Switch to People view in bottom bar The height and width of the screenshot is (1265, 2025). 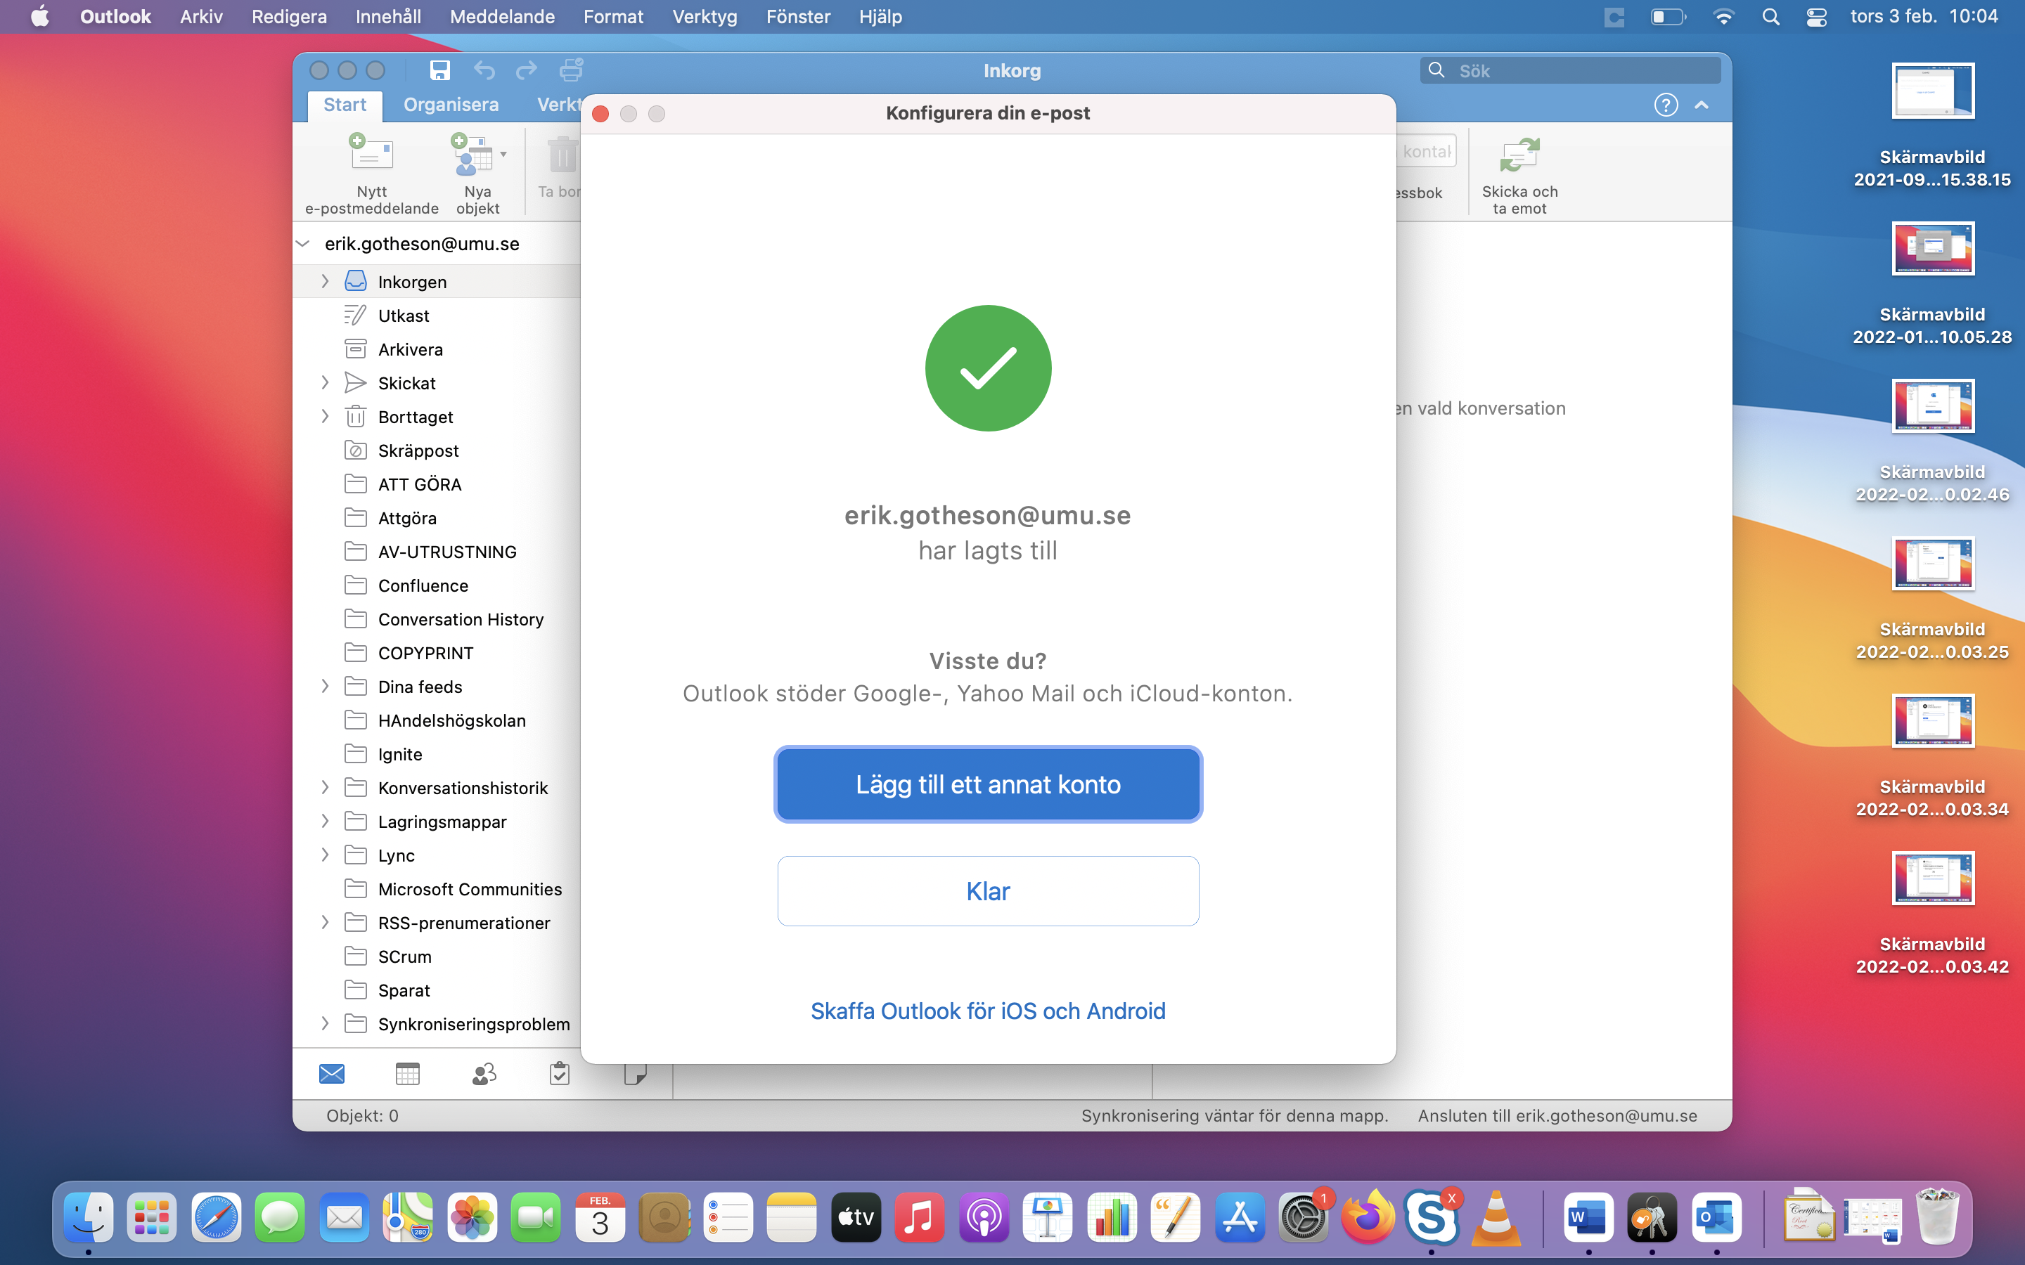tap(484, 1073)
